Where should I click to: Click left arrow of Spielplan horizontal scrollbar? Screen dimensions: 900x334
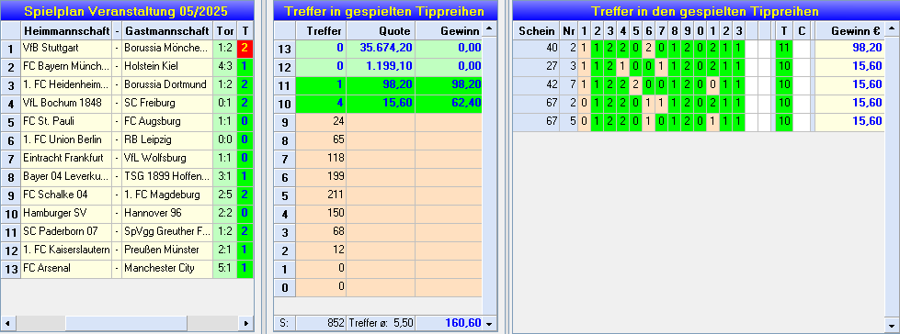coord(7,323)
